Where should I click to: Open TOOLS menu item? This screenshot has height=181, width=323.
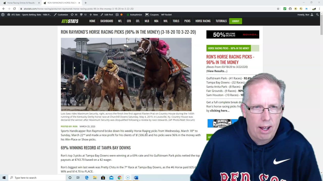pos(176,21)
